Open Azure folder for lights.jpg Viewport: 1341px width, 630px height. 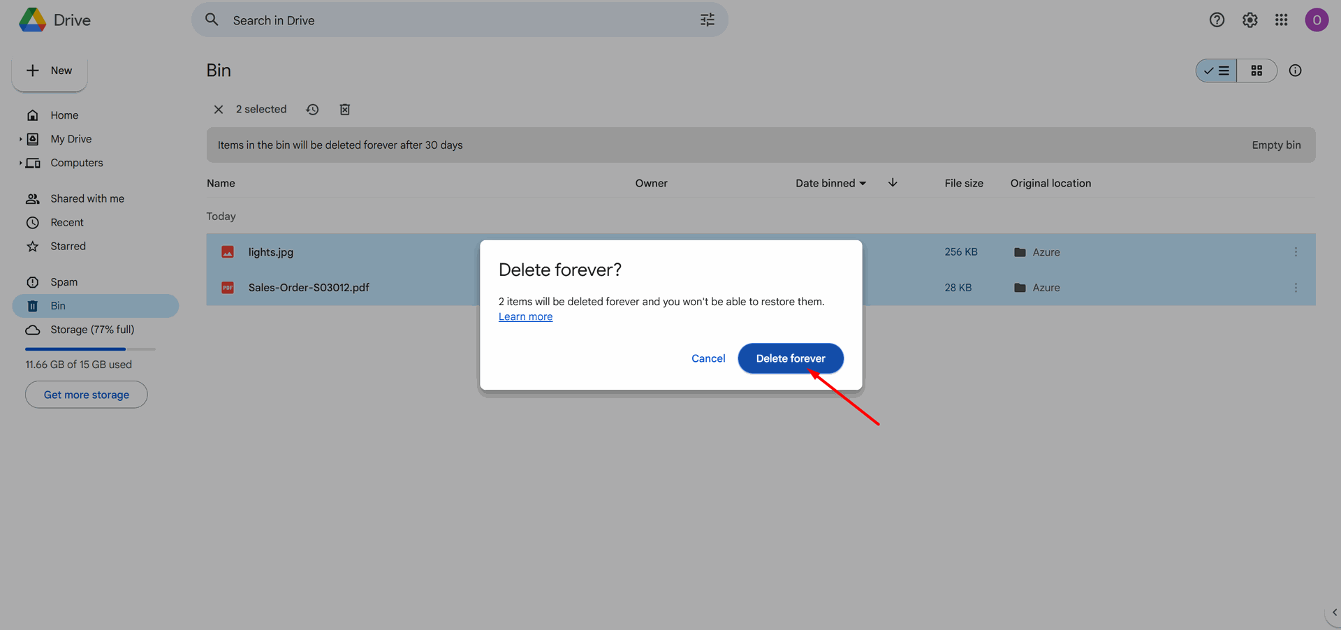tap(1037, 252)
